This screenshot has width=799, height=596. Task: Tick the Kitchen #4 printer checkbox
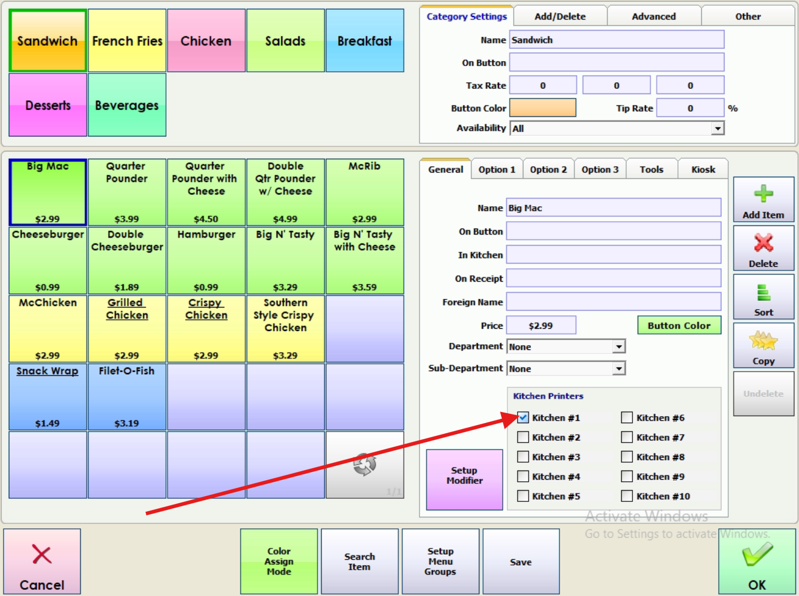point(523,477)
